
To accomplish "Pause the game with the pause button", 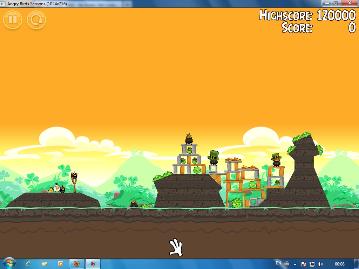I will pyautogui.click(x=13, y=20).
